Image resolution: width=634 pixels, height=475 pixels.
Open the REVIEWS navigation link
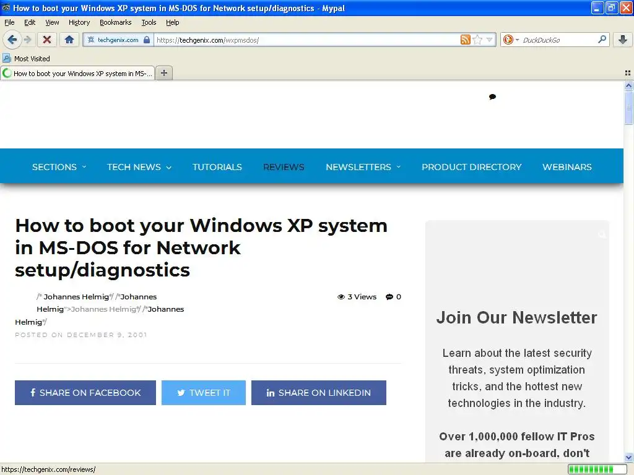pyautogui.click(x=284, y=167)
